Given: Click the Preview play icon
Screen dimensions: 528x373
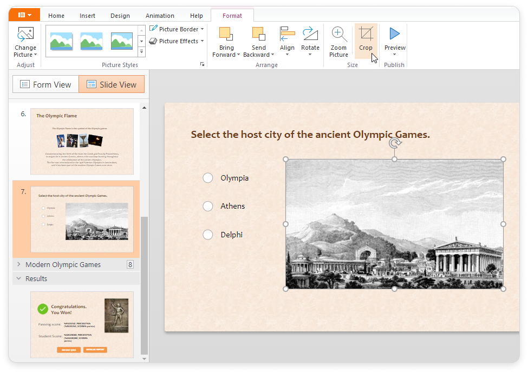Looking at the screenshot, I should (x=395, y=34).
